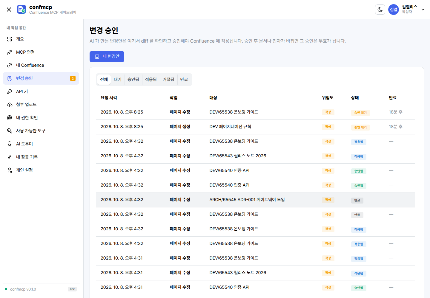
Task: Switch to the 승인됨 tab
Action: coord(133,80)
